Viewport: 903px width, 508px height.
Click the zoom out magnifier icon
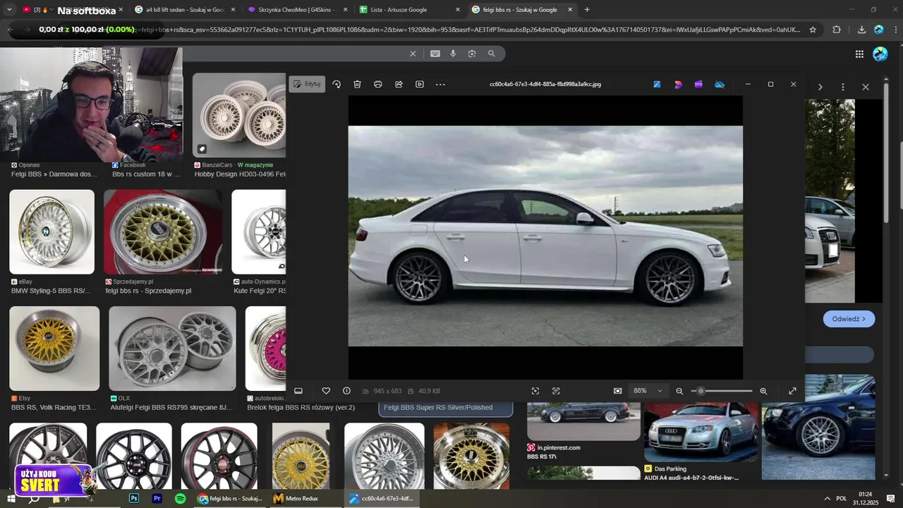click(679, 391)
